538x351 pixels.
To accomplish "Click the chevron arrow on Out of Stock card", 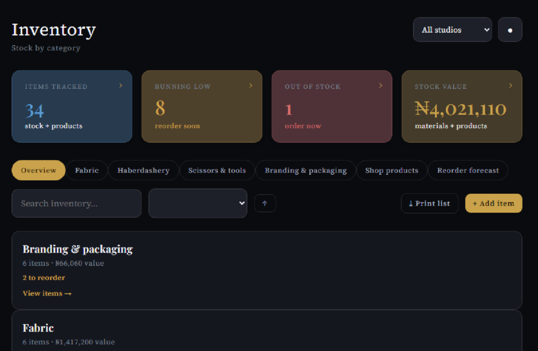I will (381, 85).
